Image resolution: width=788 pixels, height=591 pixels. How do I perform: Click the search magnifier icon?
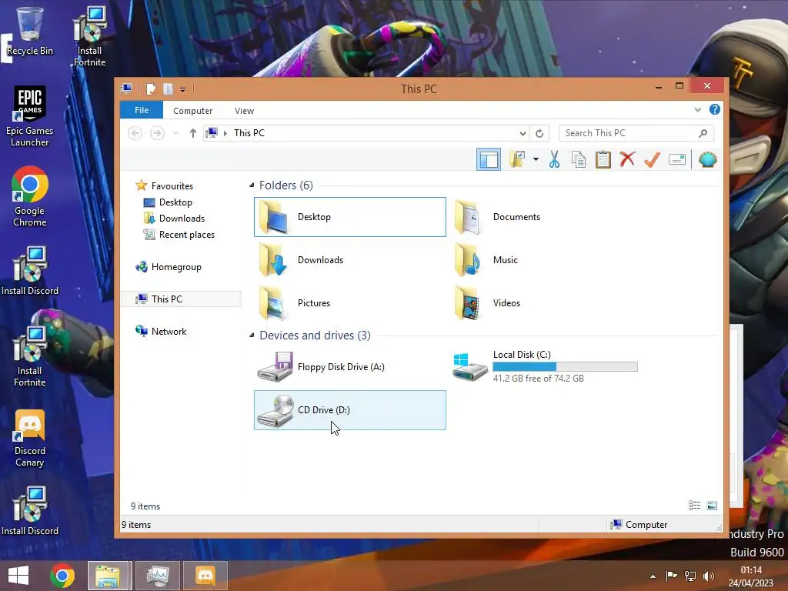tap(703, 133)
